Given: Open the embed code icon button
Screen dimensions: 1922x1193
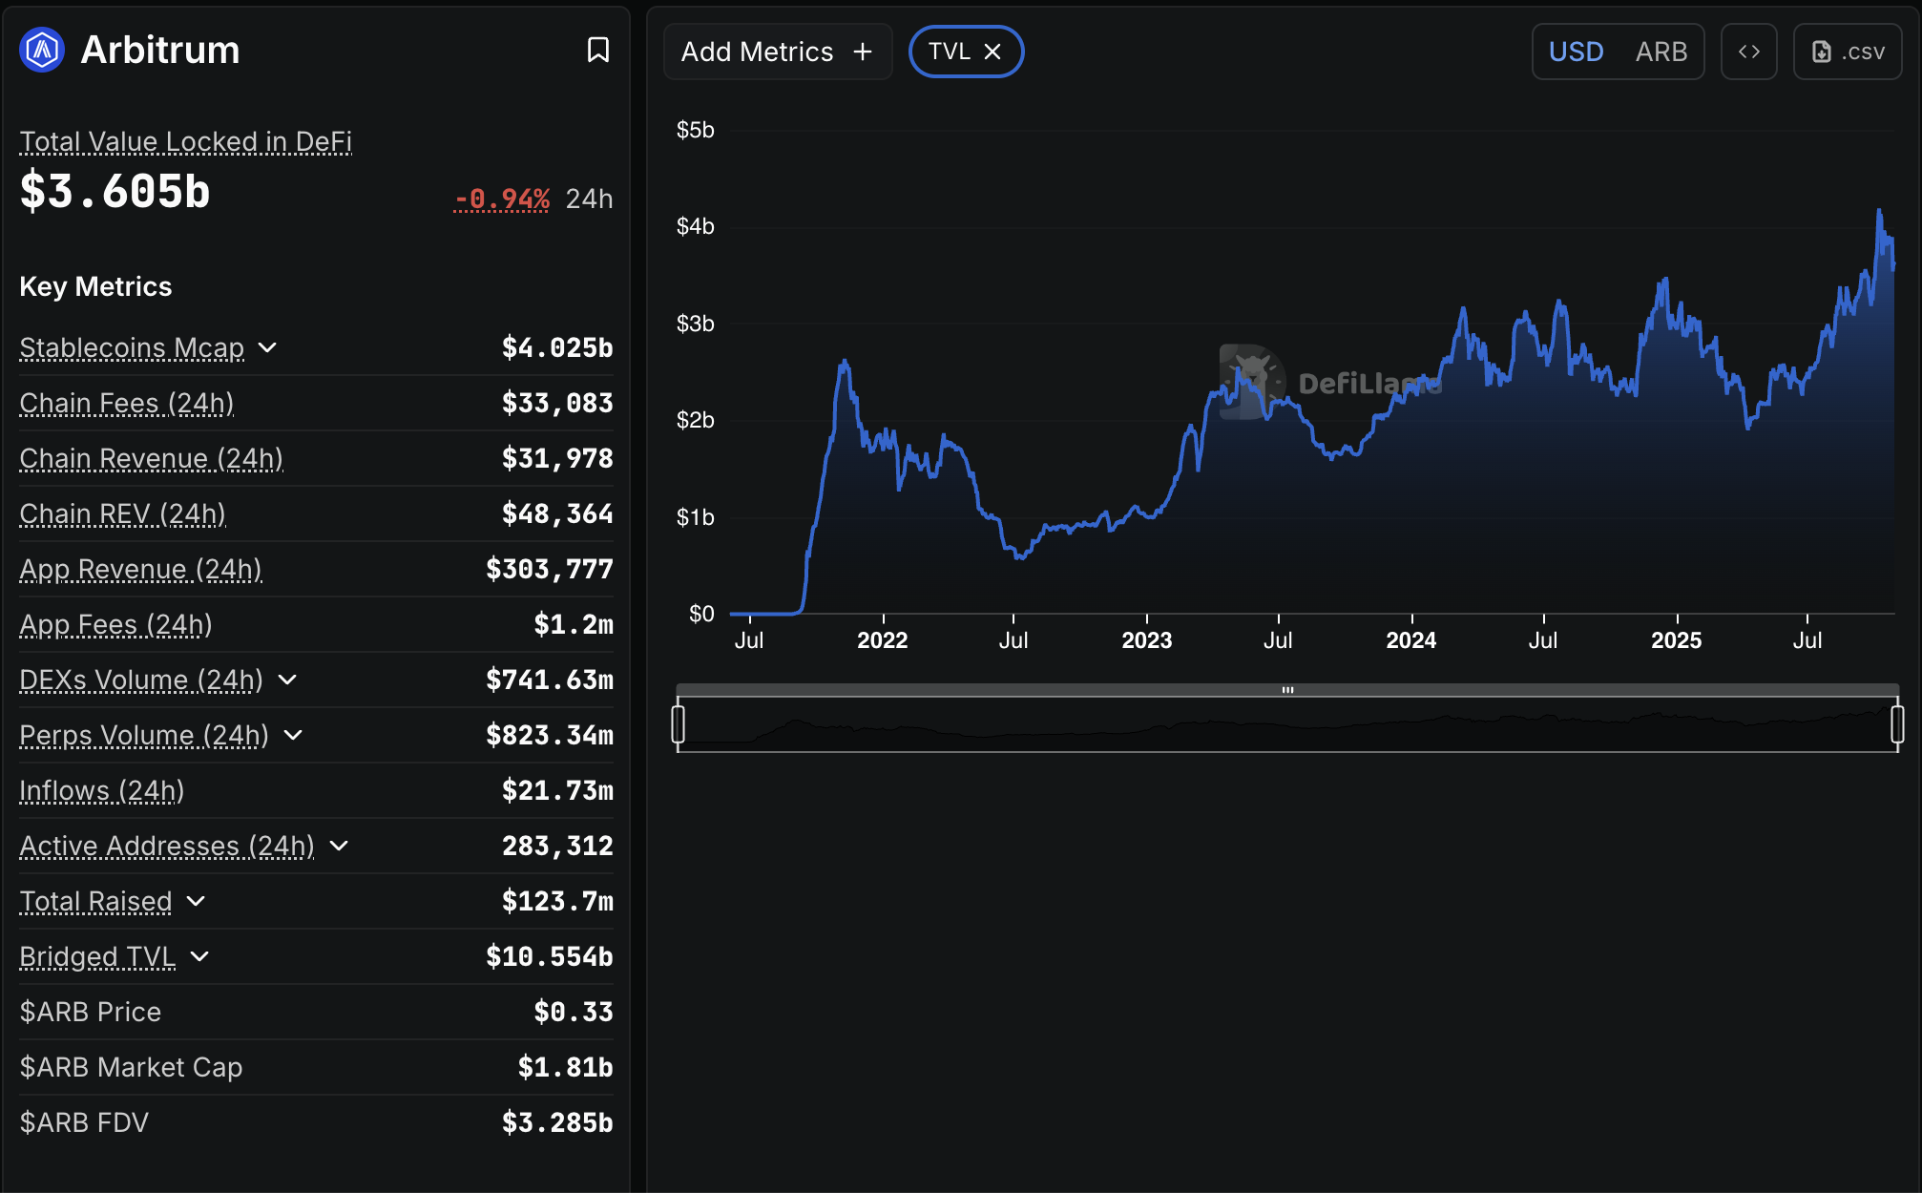Looking at the screenshot, I should 1748,52.
